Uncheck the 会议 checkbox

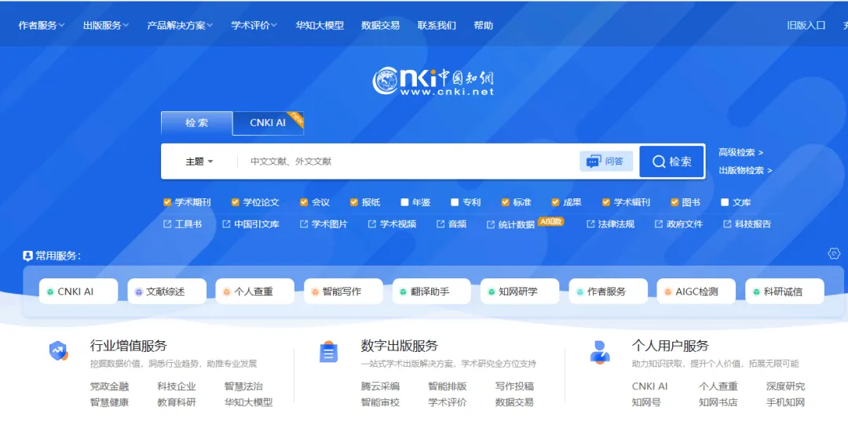304,202
